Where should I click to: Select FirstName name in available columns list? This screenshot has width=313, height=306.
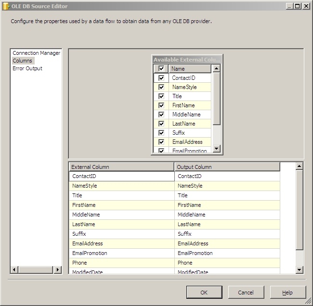click(x=190, y=105)
